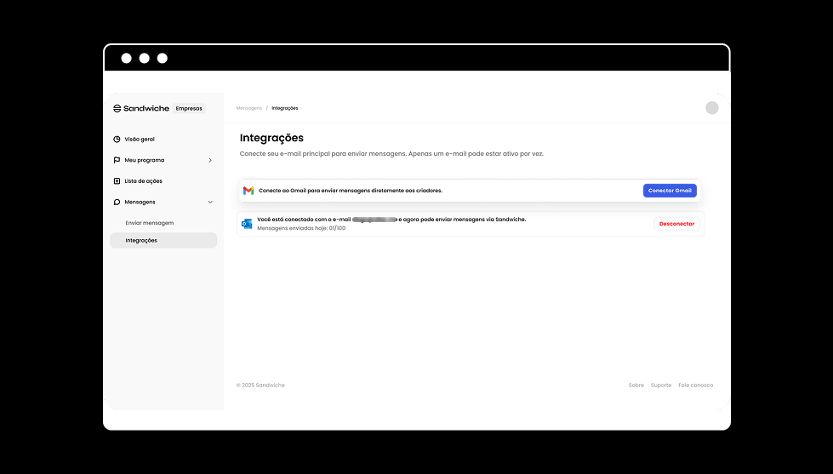Click the Integrações page heading
The height and width of the screenshot is (474, 833).
point(271,138)
